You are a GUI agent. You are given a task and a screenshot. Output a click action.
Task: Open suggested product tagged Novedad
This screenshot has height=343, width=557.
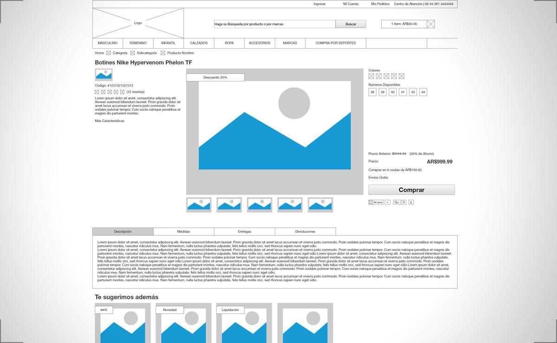pos(183,323)
